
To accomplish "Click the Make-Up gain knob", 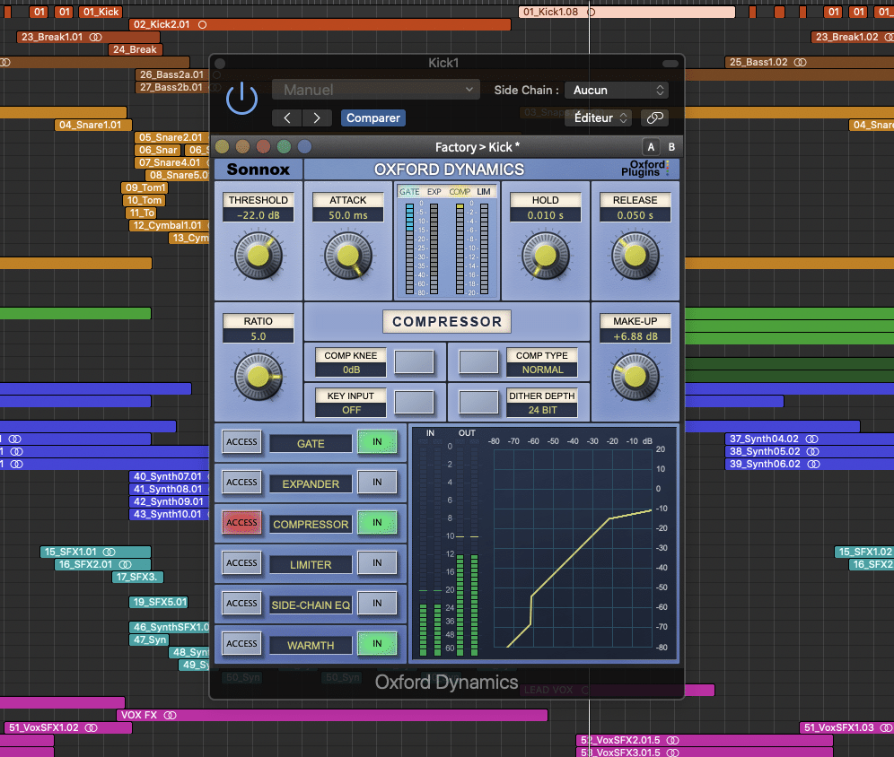I will point(635,377).
